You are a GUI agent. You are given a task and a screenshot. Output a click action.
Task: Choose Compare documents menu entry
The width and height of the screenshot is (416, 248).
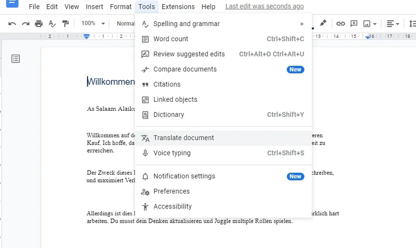click(223, 69)
